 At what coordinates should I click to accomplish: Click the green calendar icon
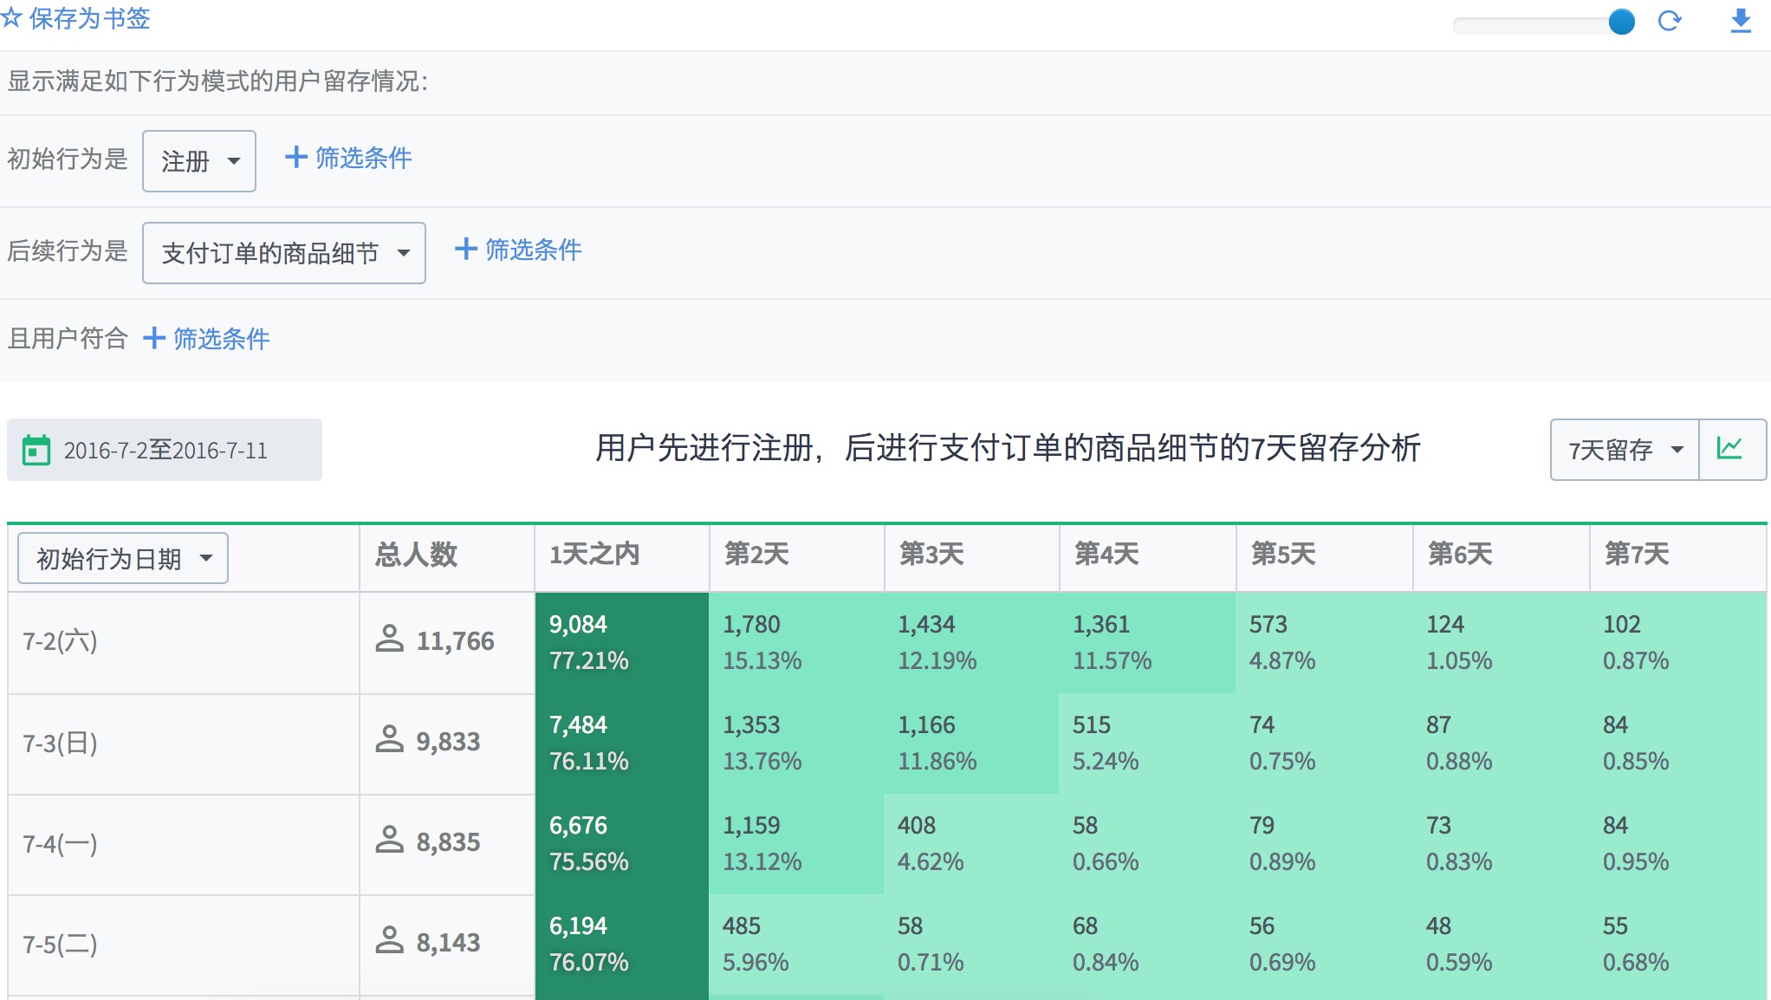[36, 450]
